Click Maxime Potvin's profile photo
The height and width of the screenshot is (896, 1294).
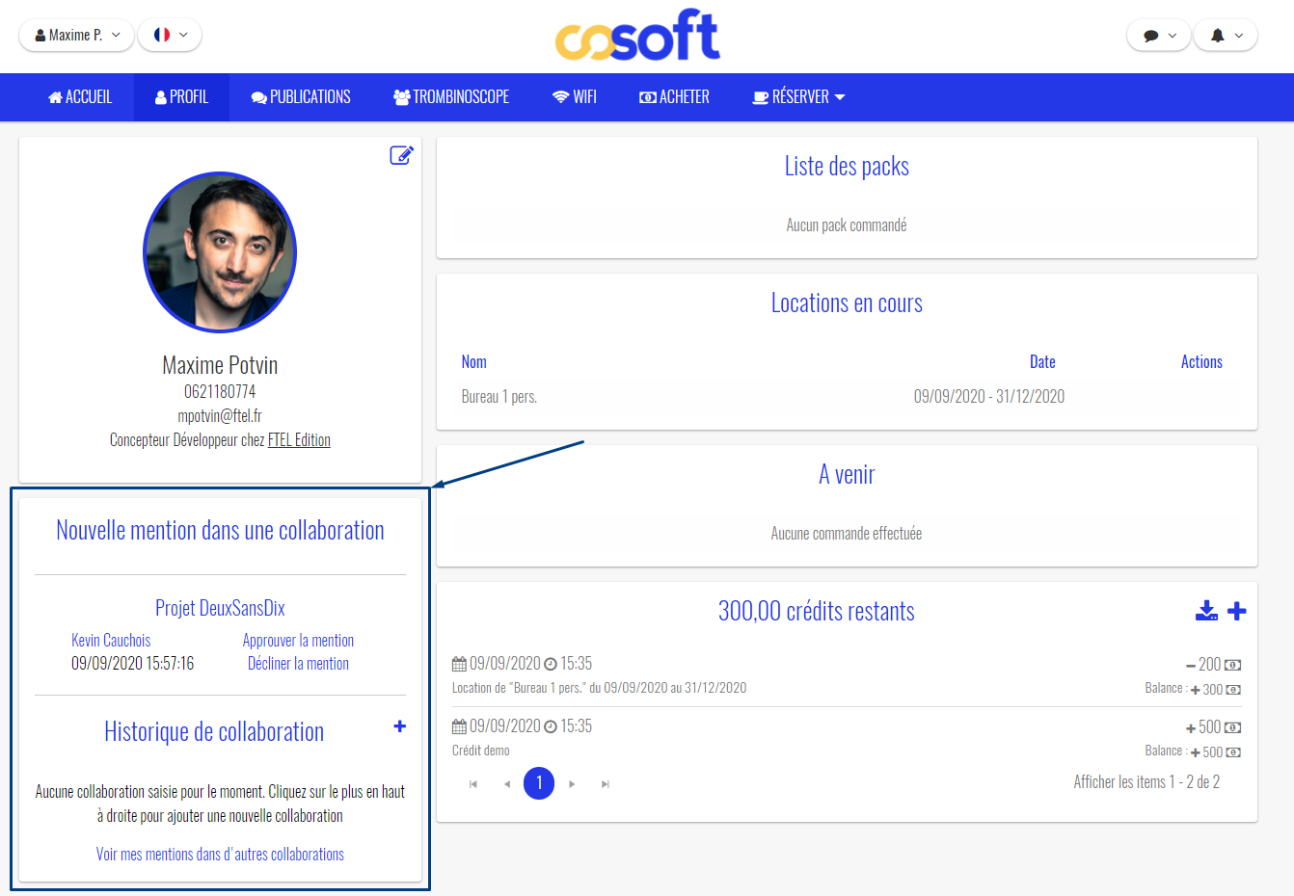click(220, 252)
